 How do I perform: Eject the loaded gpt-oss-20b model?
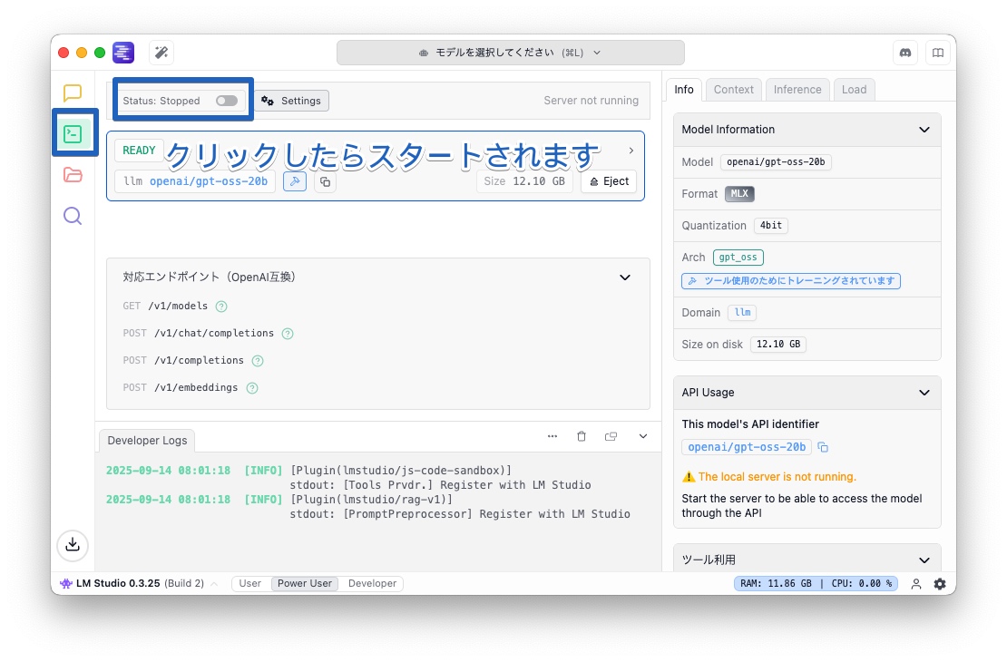pos(608,180)
